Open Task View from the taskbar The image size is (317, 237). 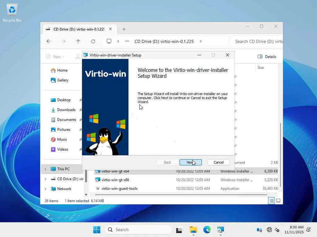179,230
